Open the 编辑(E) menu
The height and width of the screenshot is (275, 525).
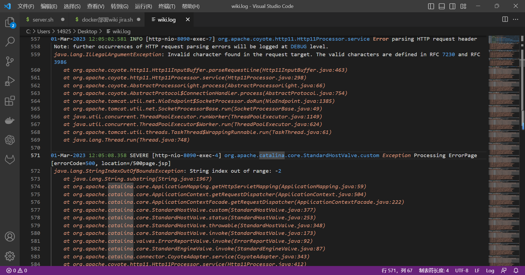49,6
